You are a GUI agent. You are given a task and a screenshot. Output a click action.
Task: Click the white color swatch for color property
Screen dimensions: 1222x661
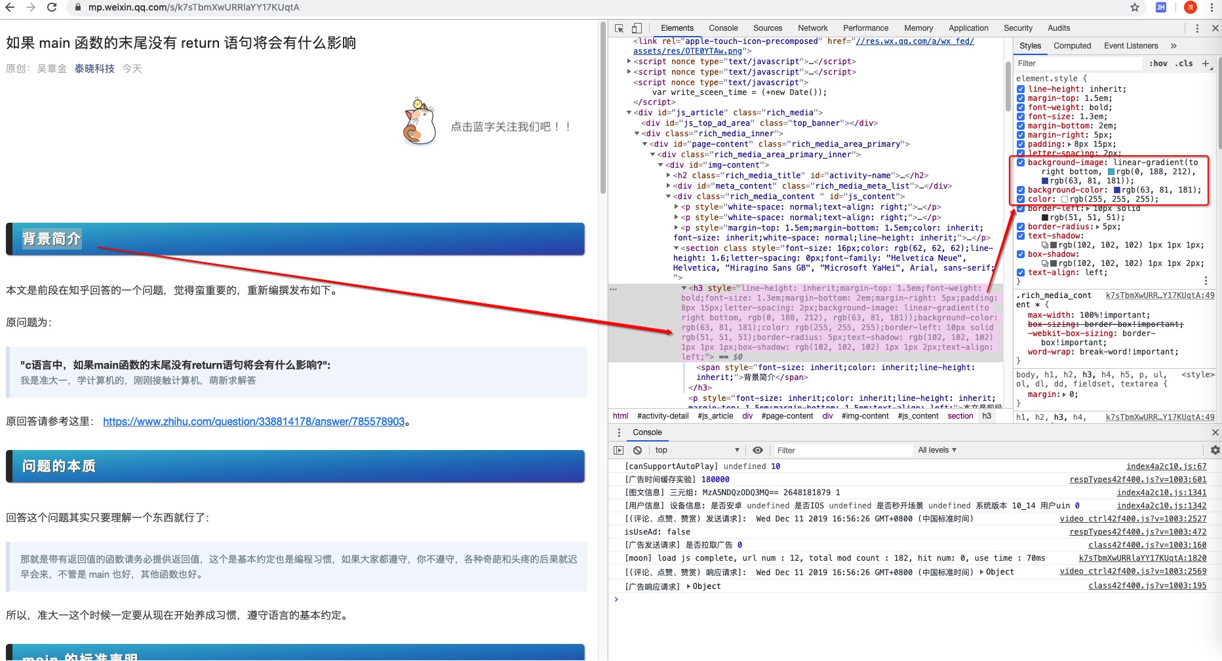click(x=1065, y=199)
